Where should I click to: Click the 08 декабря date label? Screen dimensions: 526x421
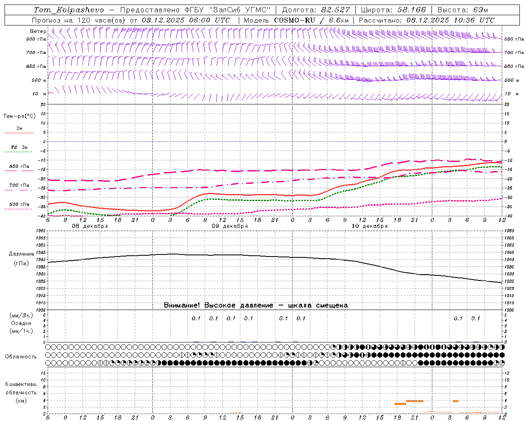pos(90,226)
